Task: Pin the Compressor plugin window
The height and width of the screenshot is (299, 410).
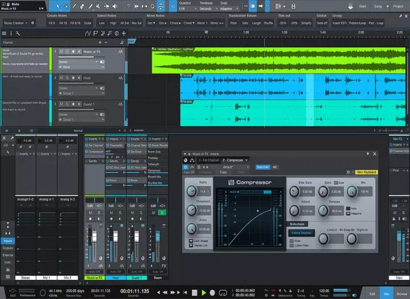Action: pos(368,154)
